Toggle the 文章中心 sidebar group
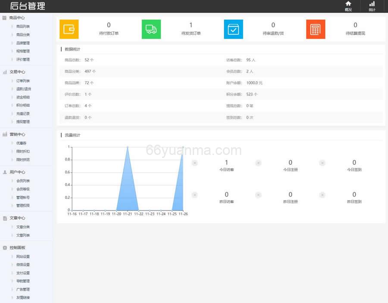Screen dimensions: 388x303 [x=17, y=218]
